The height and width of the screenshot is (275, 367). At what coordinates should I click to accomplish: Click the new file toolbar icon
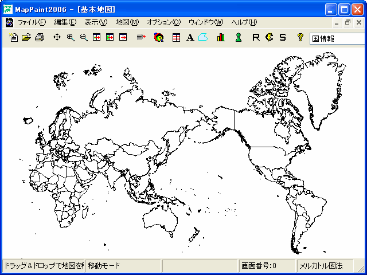tap(14, 38)
